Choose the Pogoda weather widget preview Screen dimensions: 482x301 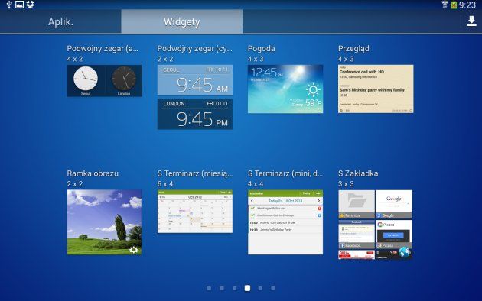[x=285, y=89]
